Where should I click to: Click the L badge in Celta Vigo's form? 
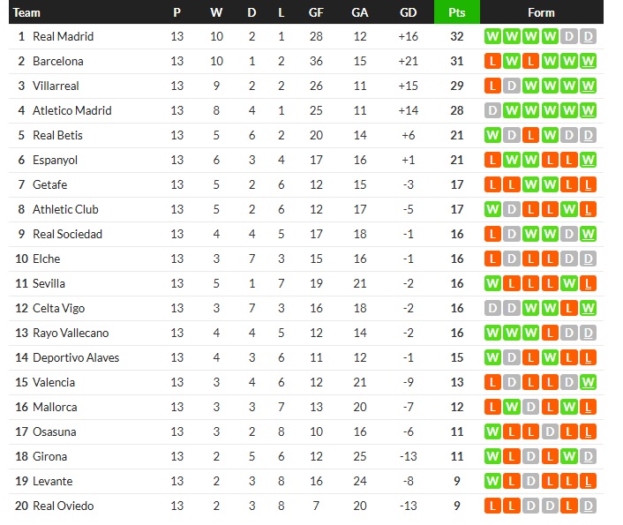(569, 308)
